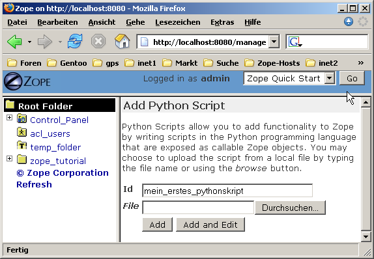Image resolution: width=374 pixels, height=259 pixels.
Task: Open the Suche bookmark folder
Action: point(221,63)
